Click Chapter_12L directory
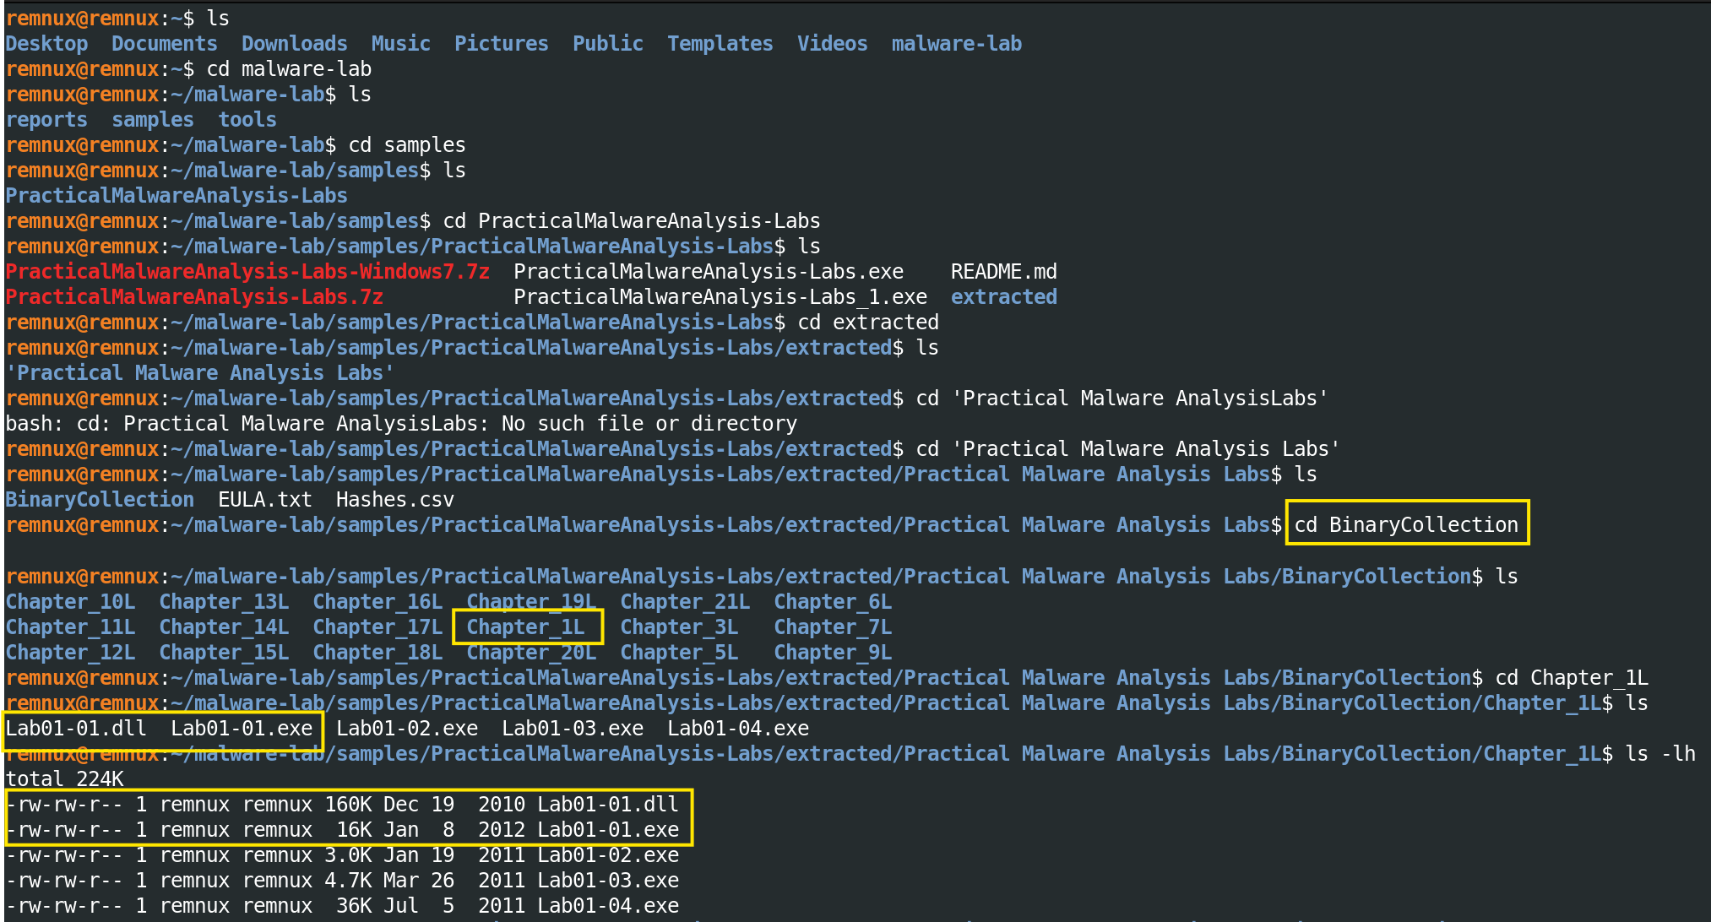The image size is (1711, 922). tap(70, 653)
